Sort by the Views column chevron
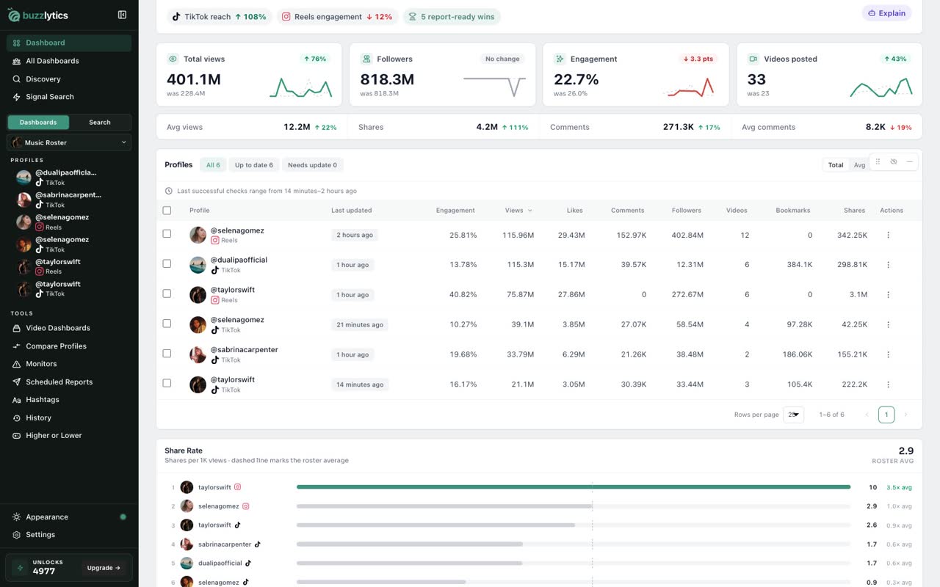 click(530, 211)
